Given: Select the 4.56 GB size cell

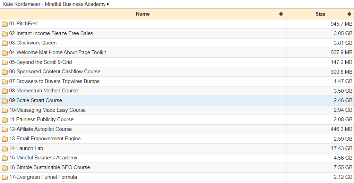Looking at the screenshot, I should click(x=320, y=158).
